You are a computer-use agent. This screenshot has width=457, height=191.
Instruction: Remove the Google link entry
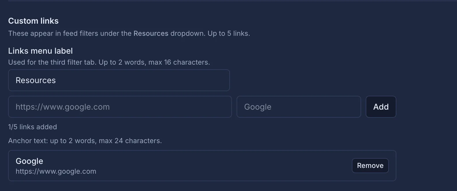coord(370,165)
